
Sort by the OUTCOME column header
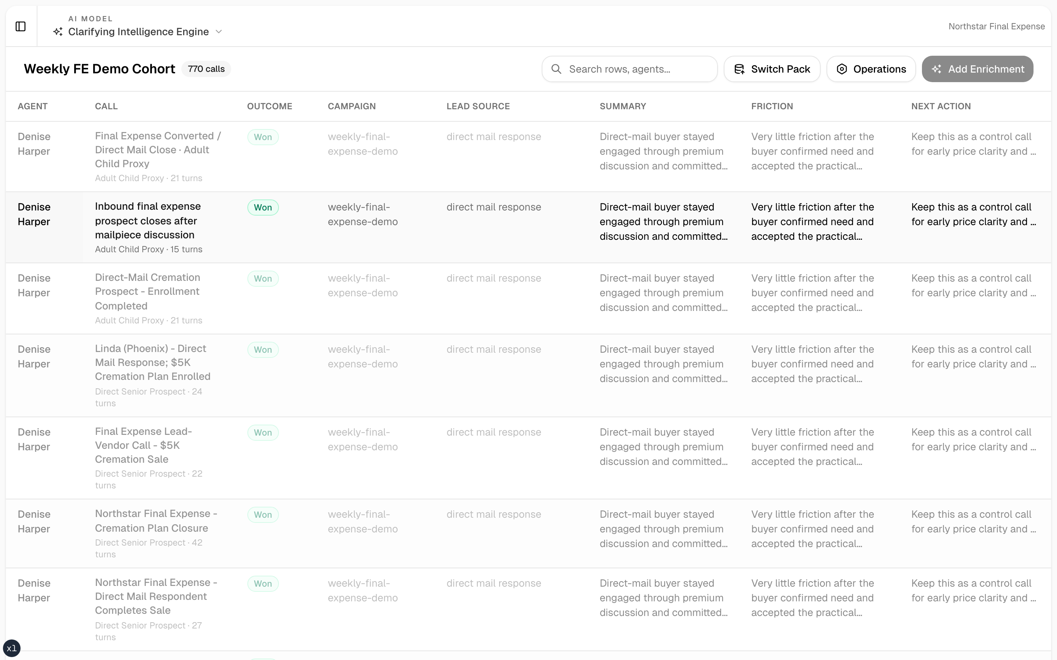coord(269,106)
